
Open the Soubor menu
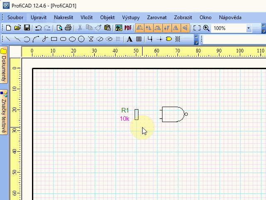[15, 17]
